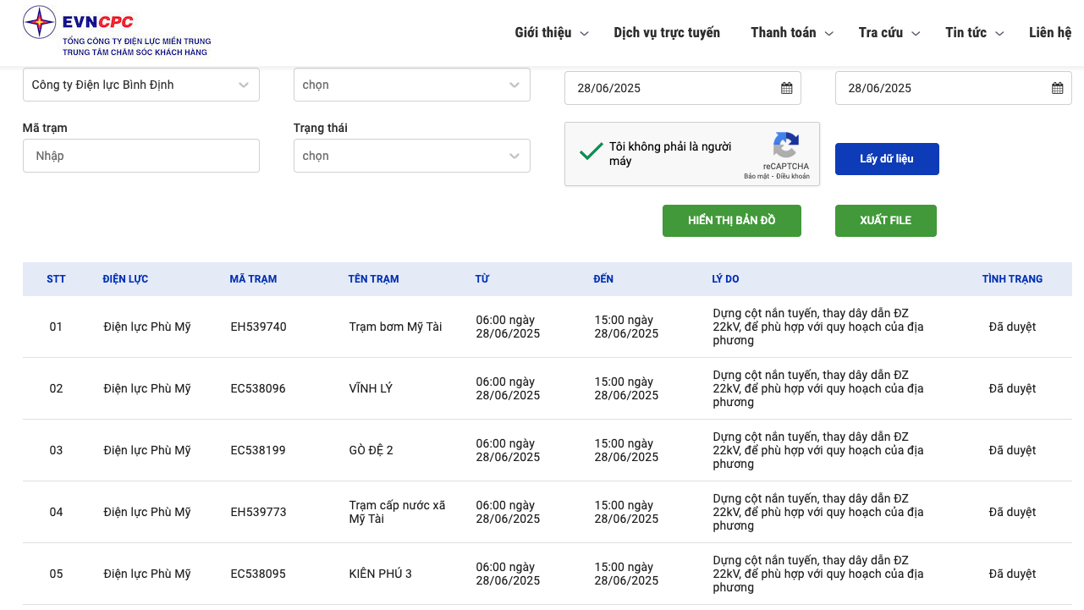Image resolution: width=1084 pixels, height=610 pixels.
Task: Click the chevron next to Tra cứu
Action: point(916,33)
